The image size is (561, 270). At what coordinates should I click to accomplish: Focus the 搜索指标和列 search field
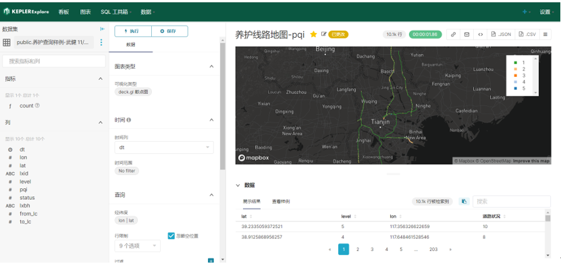click(54, 61)
